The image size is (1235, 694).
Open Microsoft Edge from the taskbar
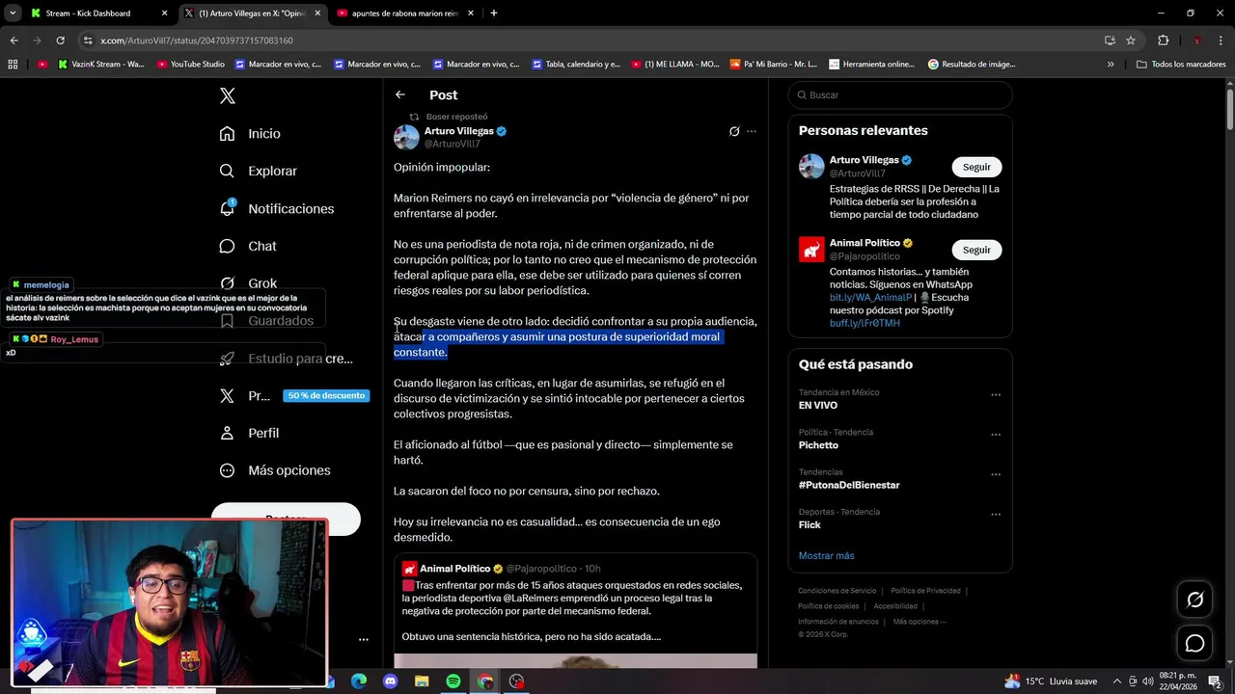click(x=359, y=681)
